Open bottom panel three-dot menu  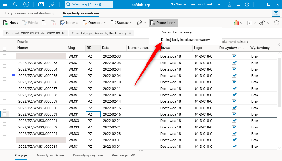(x=5, y=155)
